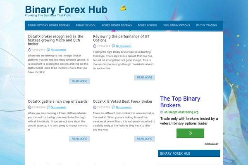Click the 12/06/2014 date under GT Options post

click(x=103, y=46)
